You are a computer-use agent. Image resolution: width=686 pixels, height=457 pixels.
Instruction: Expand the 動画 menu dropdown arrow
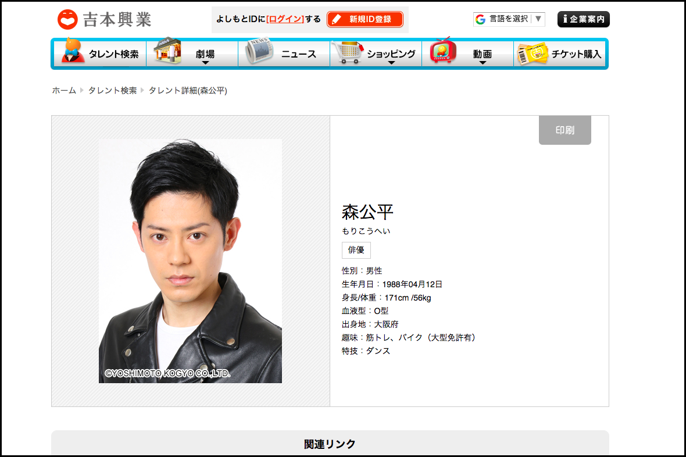point(482,63)
